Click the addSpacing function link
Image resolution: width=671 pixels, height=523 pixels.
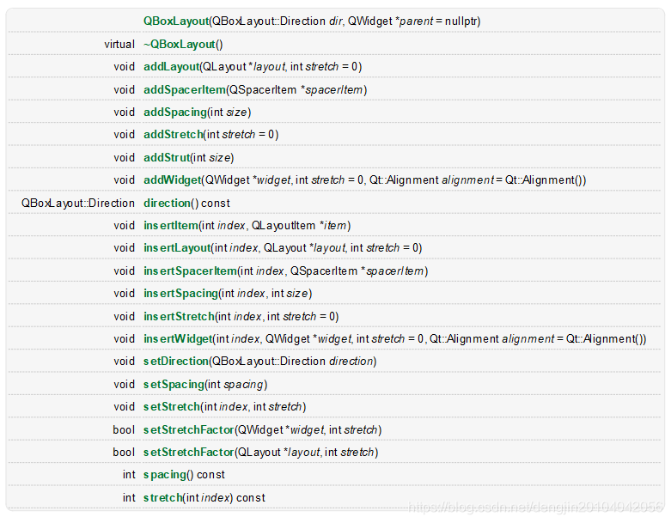pyautogui.click(x=175, y=112)
